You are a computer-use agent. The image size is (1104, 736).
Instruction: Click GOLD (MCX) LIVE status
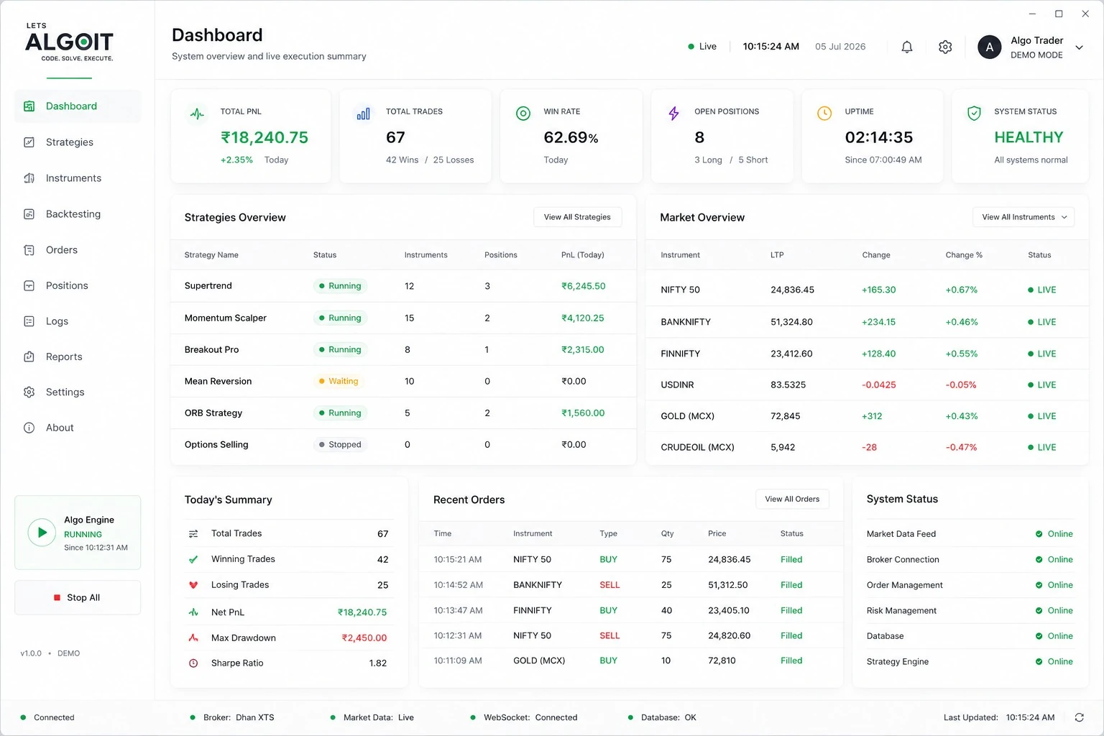click(1042, 416)
